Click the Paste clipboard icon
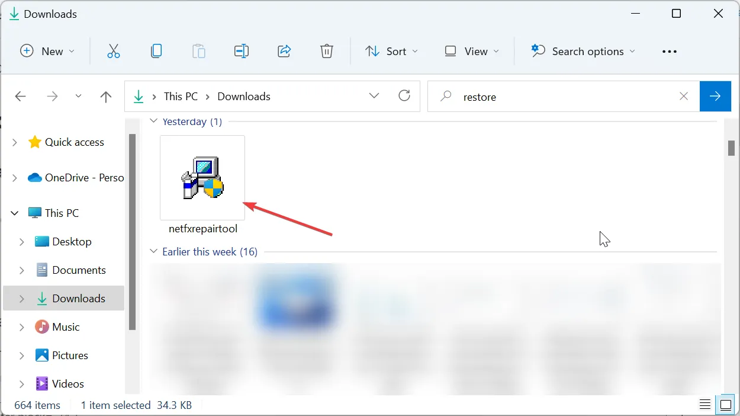This screenshot has width=740, height=416. click(x=199, y=52)
